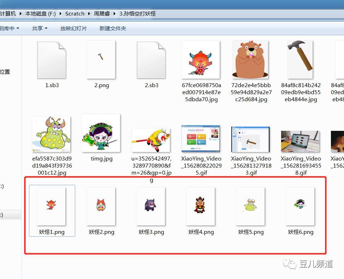Click the 妖怪6.png file name label

[x=301, y=232]
